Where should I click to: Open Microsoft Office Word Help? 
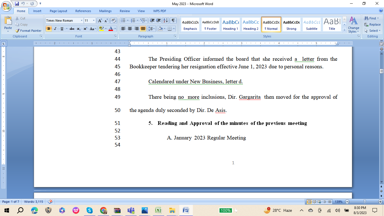point(381,11)
